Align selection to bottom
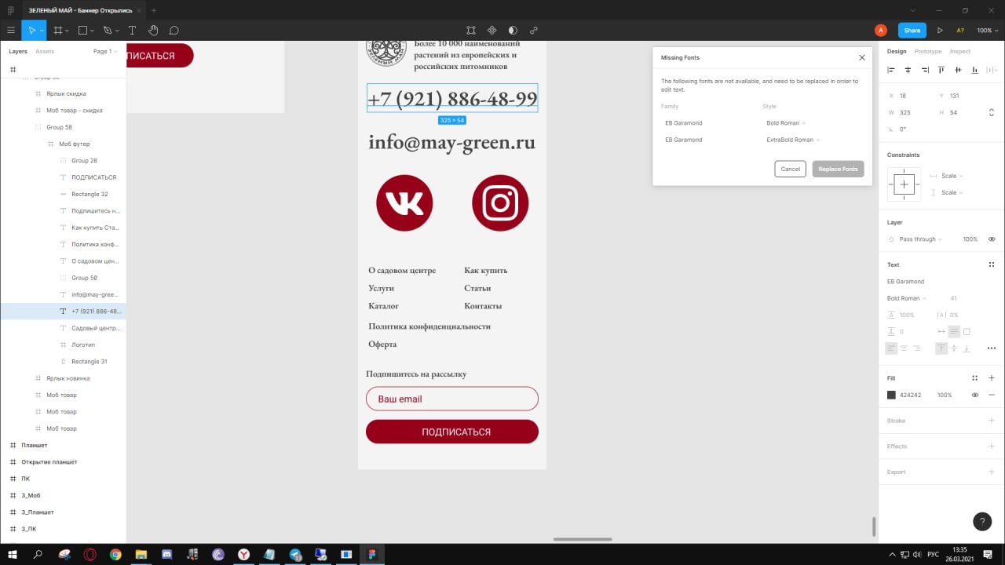Viewport: 1005px width, 565px height. [x=975, y=70]
